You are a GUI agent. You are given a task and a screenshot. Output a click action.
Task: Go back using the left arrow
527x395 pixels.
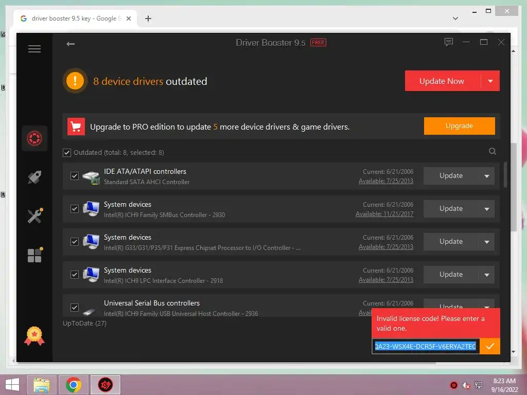(70, 44)
